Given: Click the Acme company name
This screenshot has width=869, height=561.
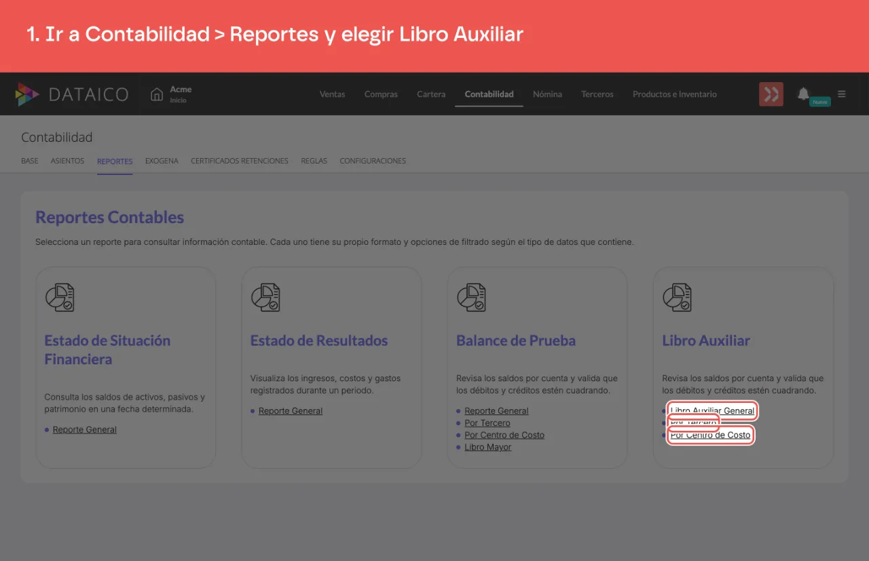Looking at the screenshot, I should pyautogui.click(x=181, y=90).
